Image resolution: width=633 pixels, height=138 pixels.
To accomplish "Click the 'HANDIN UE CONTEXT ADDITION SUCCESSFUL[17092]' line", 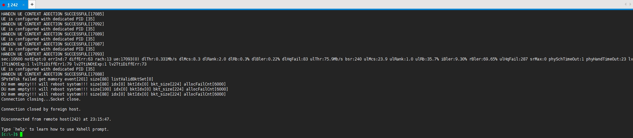I will coord(52,24).
